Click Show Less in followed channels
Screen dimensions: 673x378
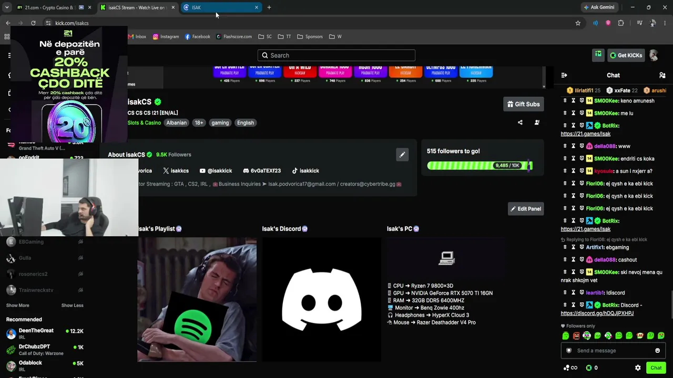click(x=72, y=306)
